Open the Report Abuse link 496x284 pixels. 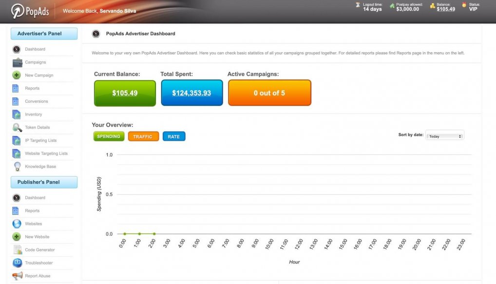pos(38,276)
